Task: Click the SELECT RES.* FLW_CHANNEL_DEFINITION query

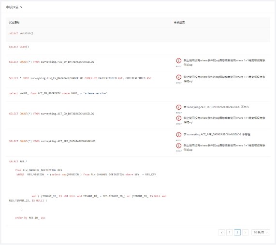Action: (87, 189)
